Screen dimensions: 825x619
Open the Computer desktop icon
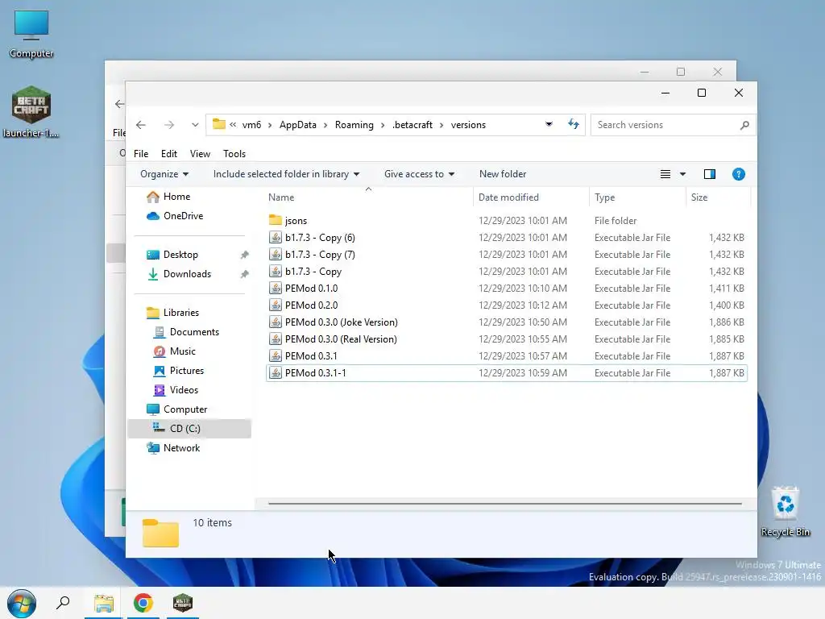(31, 34)
